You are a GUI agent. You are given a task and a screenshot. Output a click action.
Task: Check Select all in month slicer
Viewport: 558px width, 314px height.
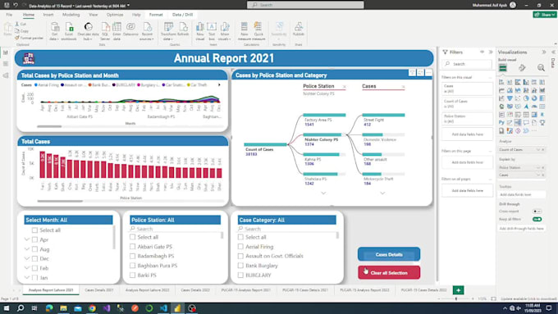34,230
